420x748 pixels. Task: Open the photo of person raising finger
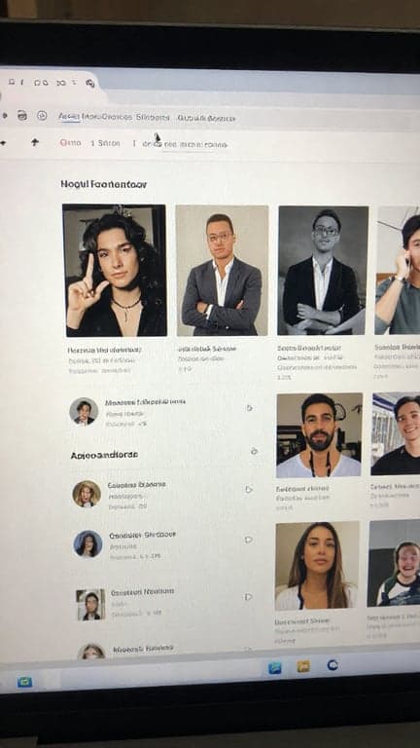[115, 271]
